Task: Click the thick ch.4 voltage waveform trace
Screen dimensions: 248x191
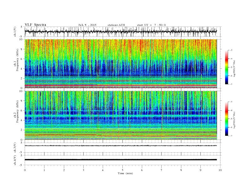Action: click(x=121, y=160)
